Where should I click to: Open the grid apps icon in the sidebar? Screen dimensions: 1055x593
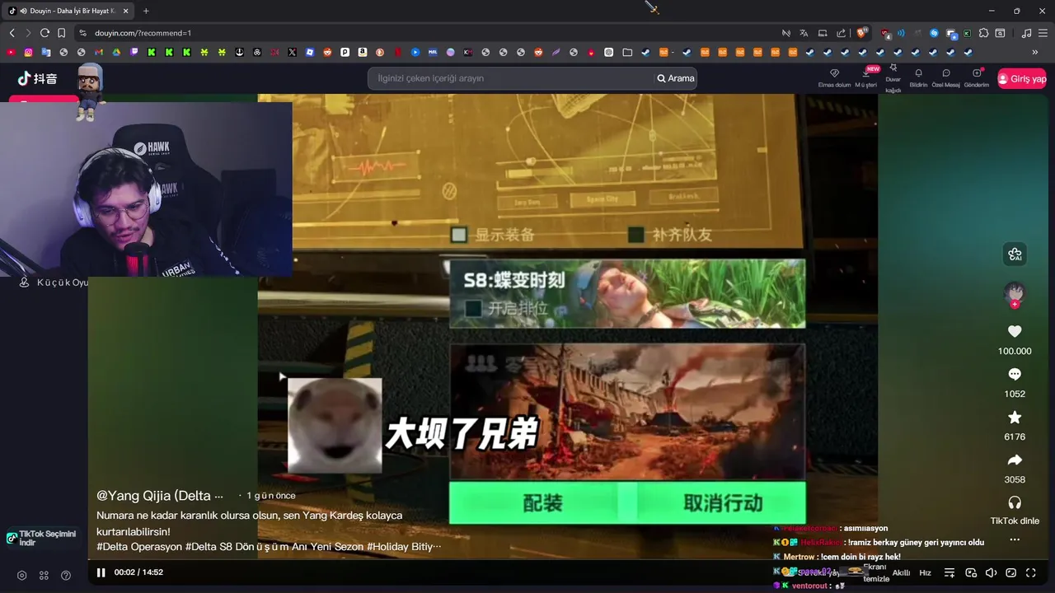coord(44,576)
